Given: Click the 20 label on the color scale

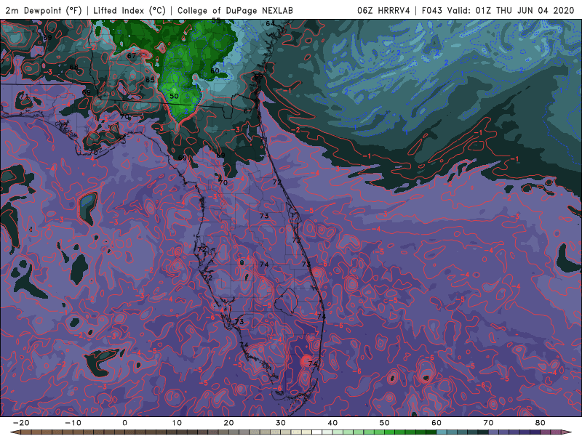Looking at the screenshot, I should tap(228, 423).
